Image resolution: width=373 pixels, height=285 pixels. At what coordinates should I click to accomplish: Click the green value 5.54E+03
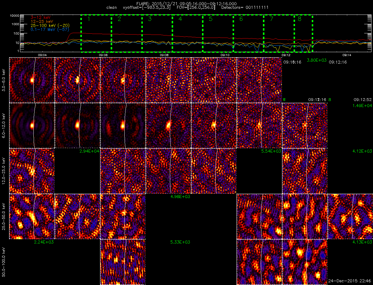pos(271,151)
